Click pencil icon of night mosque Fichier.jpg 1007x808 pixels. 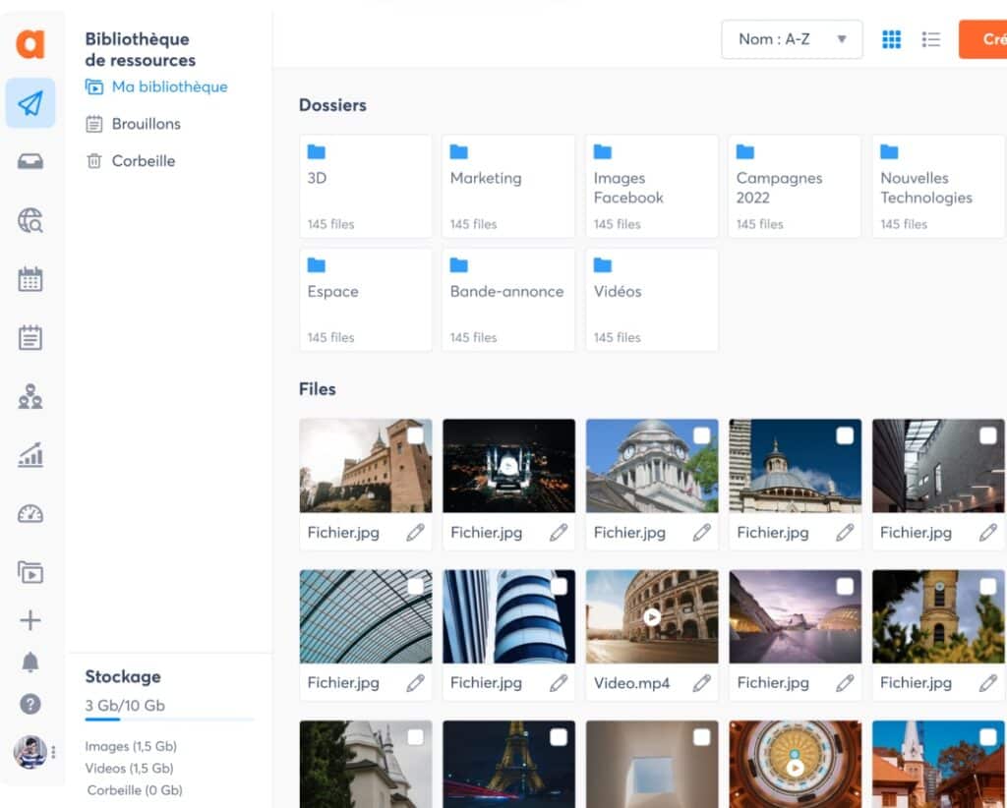(x=559, y=532)
